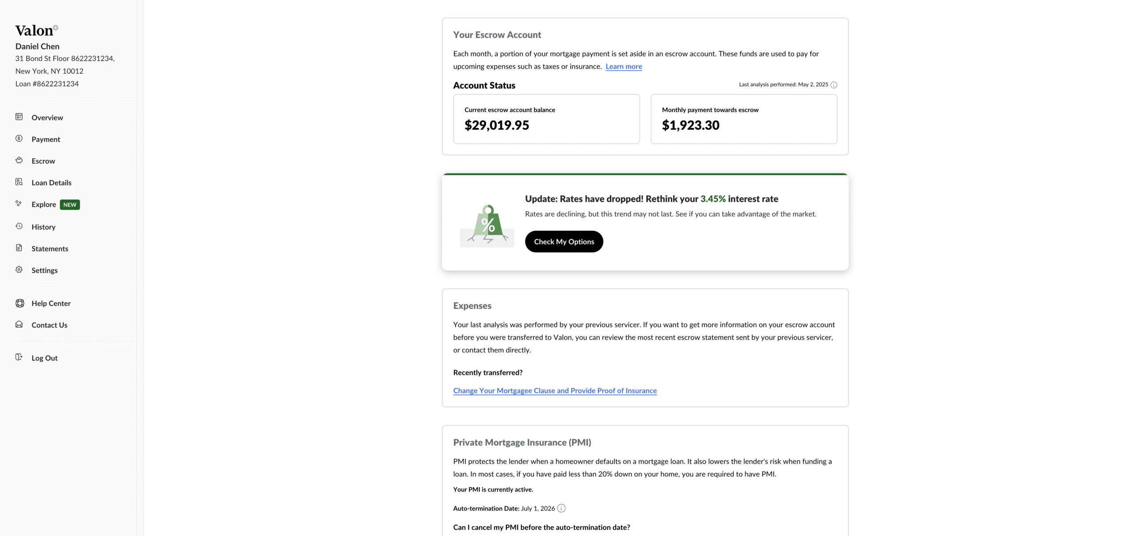Go to the Loan Details page

pyautogui.click(x=51, y=183)
